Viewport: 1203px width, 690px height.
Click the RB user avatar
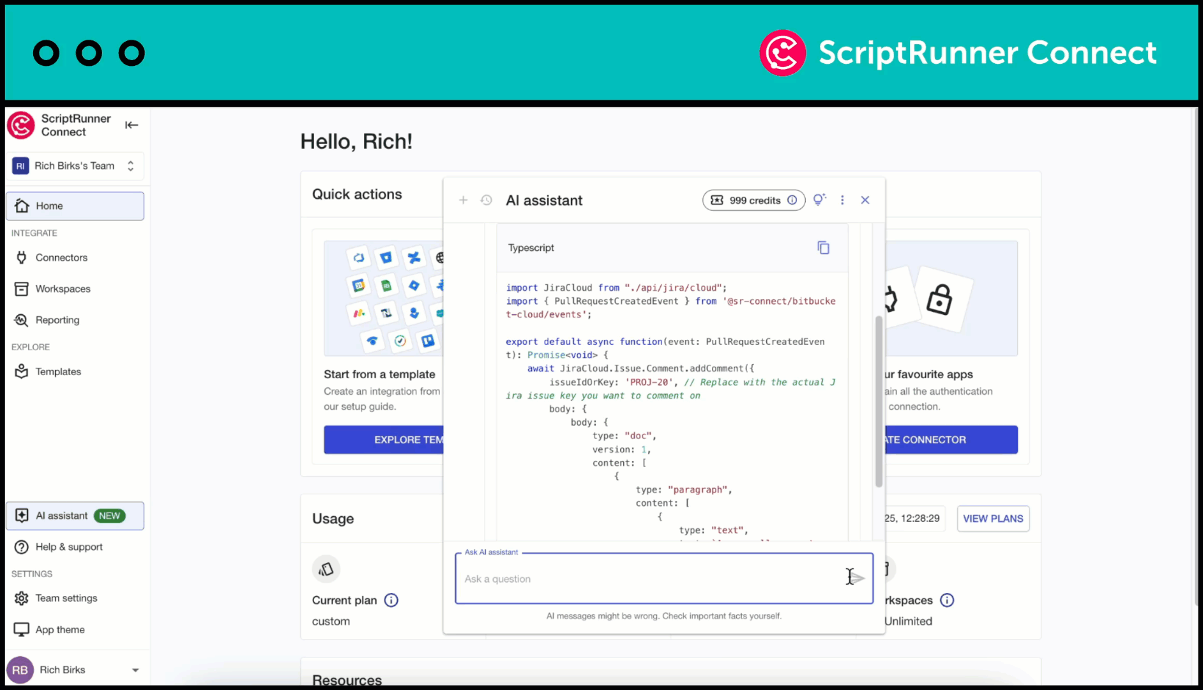point(20,670)
